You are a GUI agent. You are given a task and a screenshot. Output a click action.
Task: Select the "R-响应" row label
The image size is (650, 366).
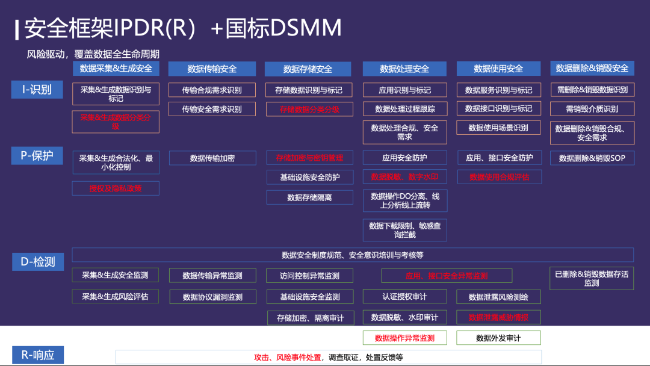coord(38,355)
